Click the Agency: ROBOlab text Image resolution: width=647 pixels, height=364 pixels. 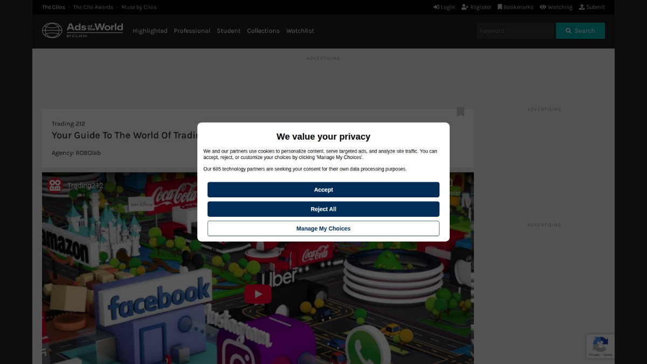click(x=76, y=153)
